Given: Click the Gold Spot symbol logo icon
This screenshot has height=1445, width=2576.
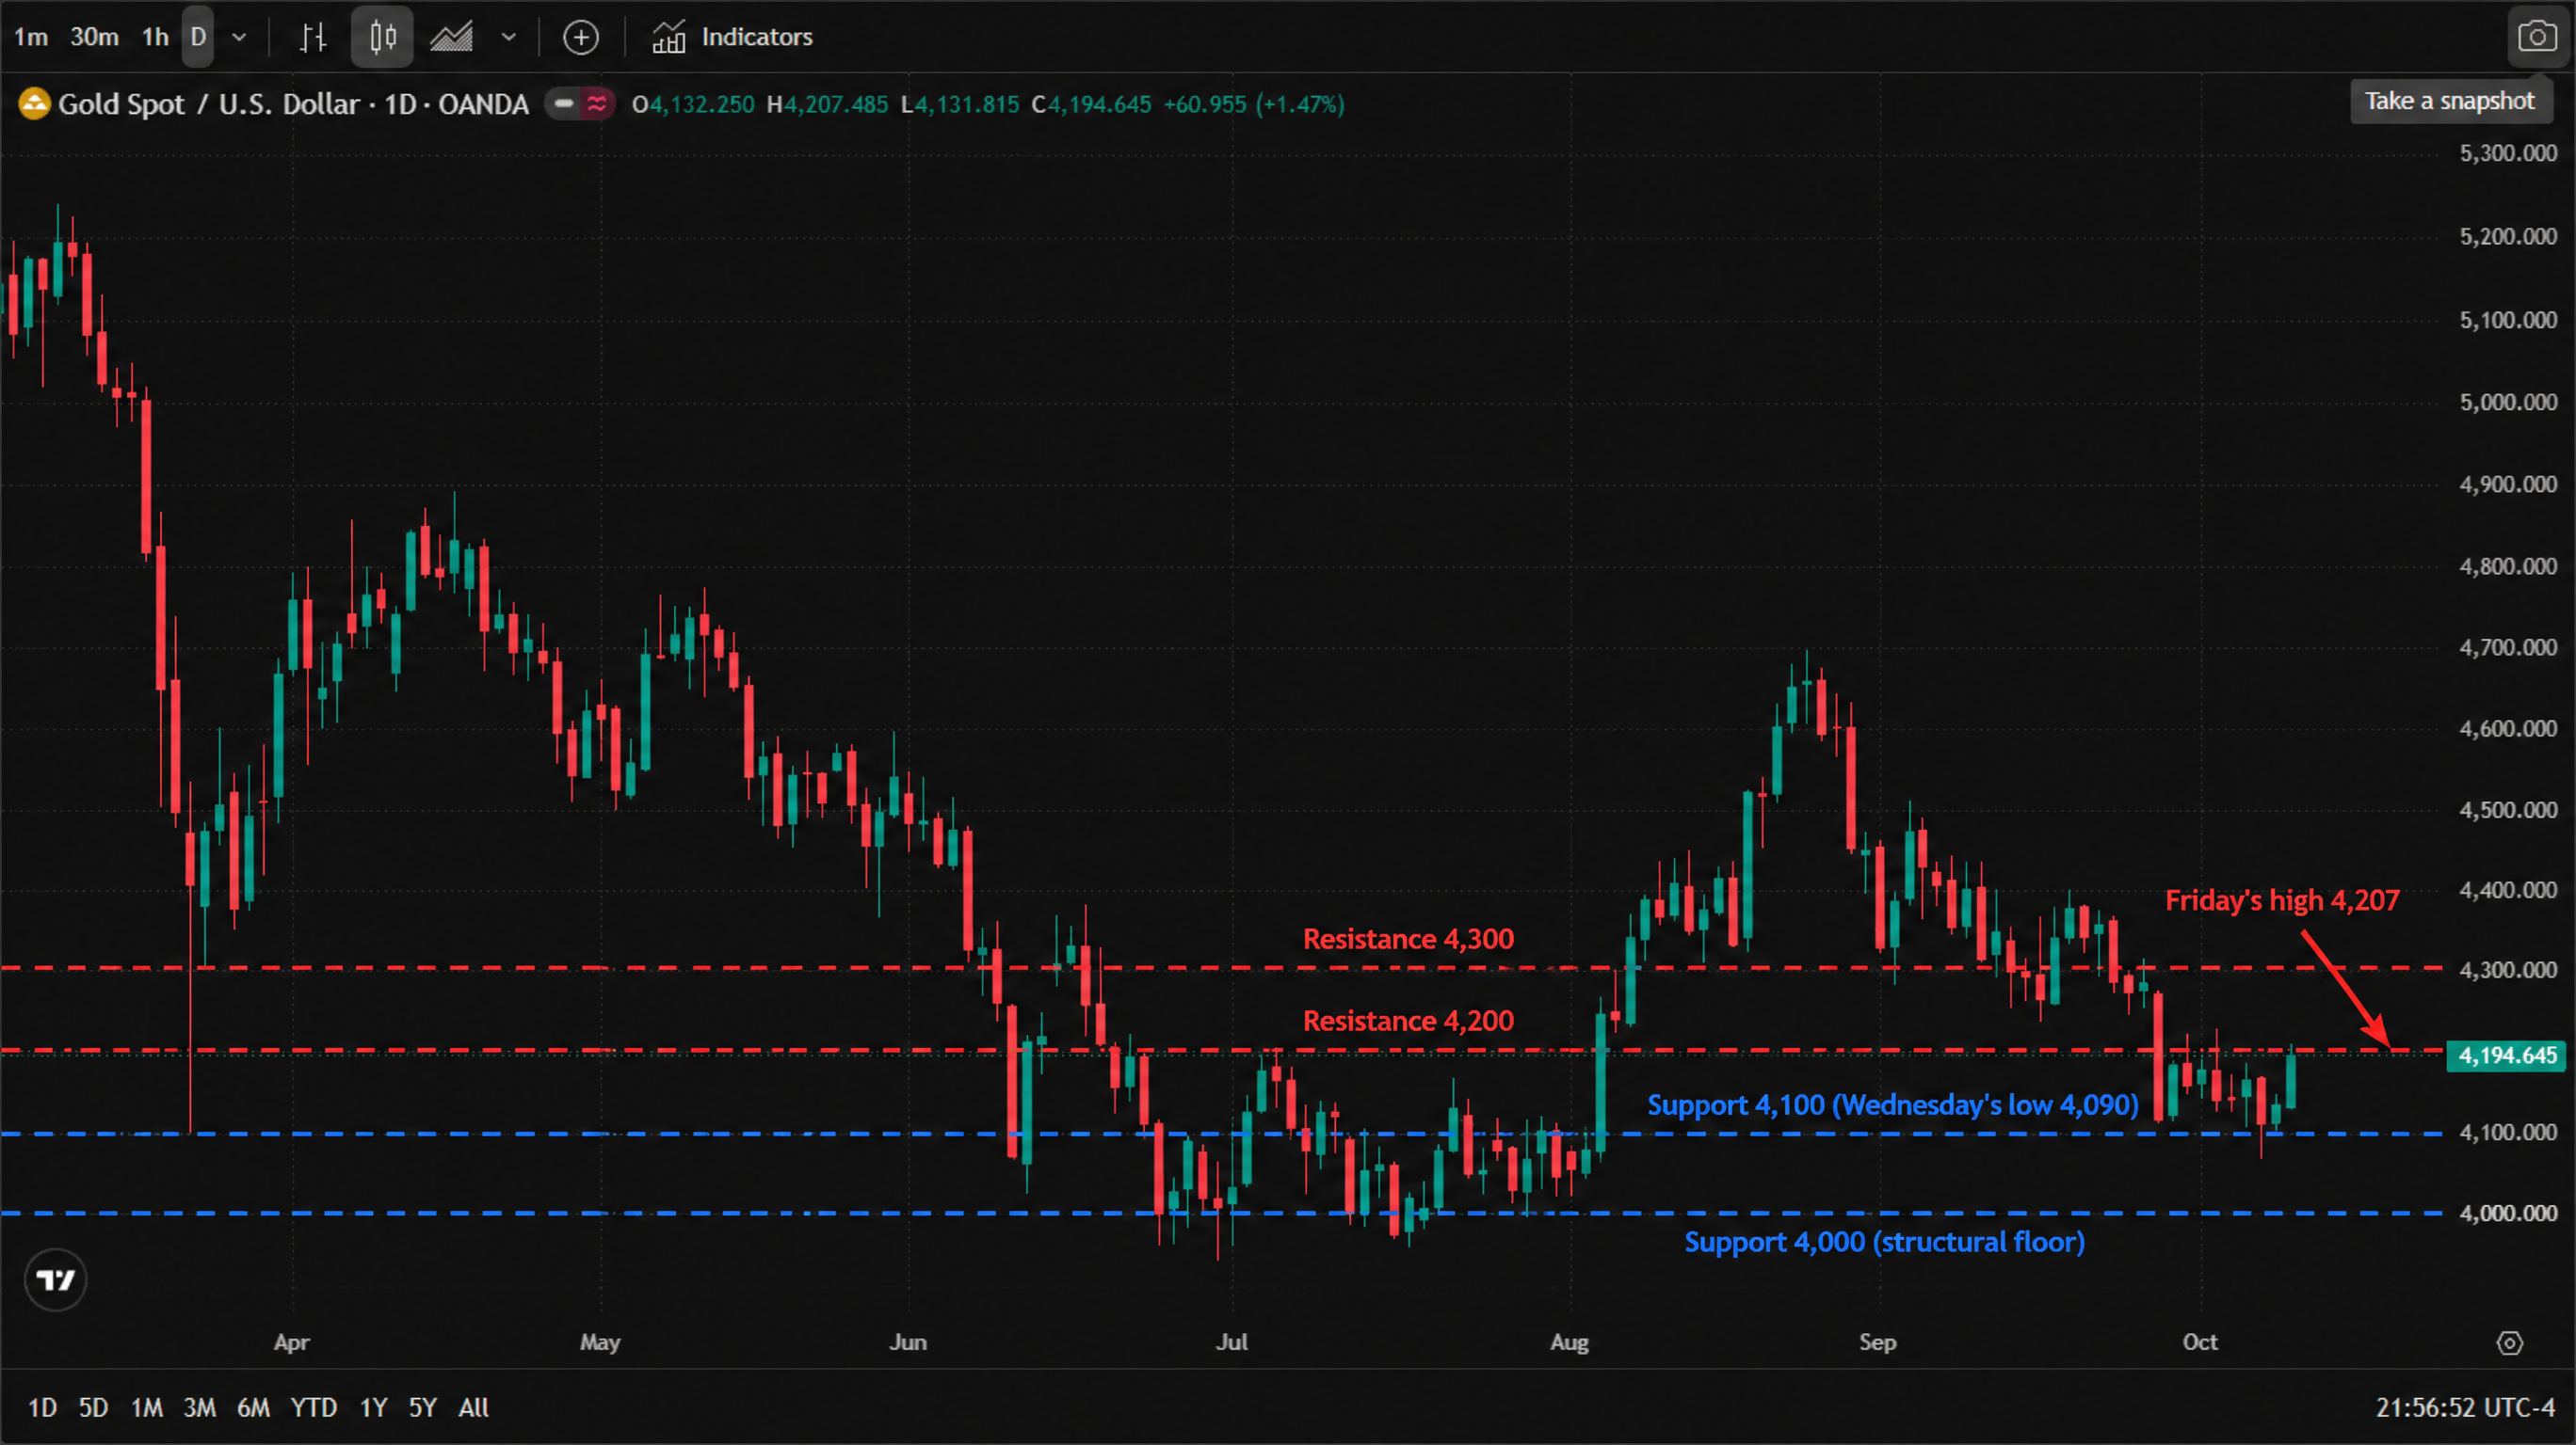Looking at the screenshot, I should [34, 103].
